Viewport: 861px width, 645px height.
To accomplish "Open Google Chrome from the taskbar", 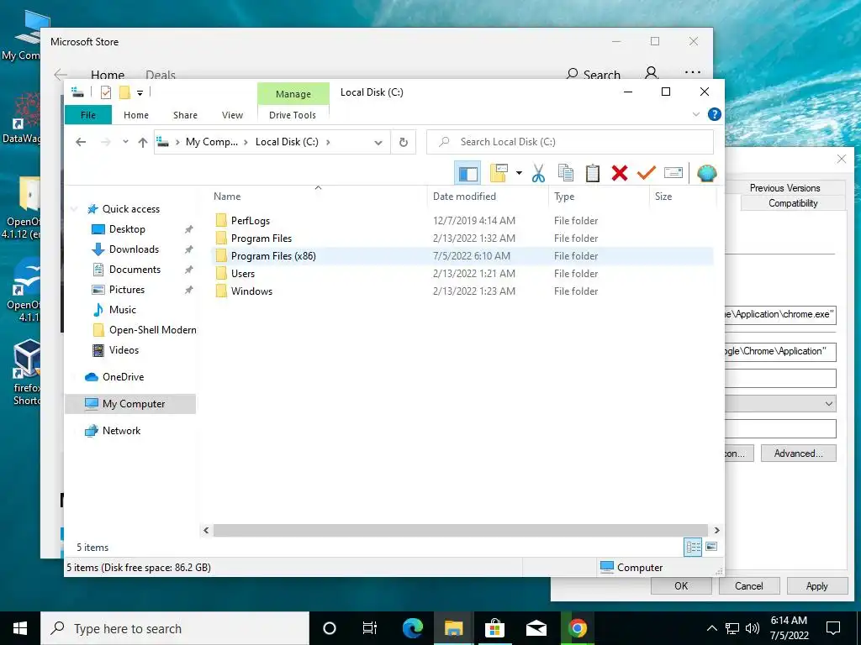I will [577, 628].
